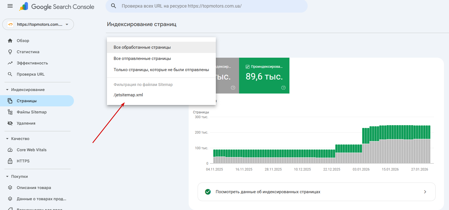Click the Удаления hidden-eye icon

pos(10,123)
